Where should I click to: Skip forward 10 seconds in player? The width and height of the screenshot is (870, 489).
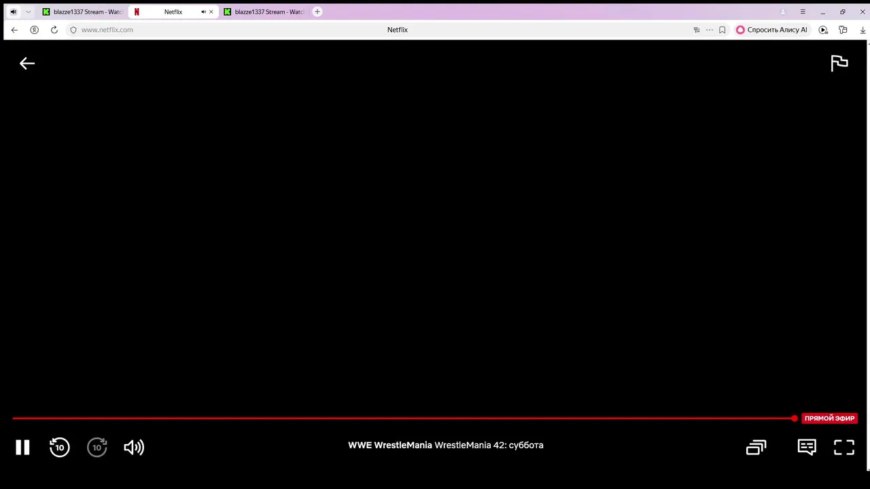point(97,447)
